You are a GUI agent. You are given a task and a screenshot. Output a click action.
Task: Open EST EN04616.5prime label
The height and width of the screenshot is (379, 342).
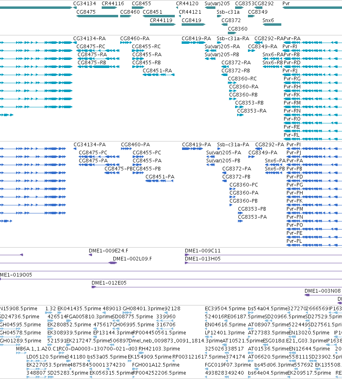[x=225, y=325]
